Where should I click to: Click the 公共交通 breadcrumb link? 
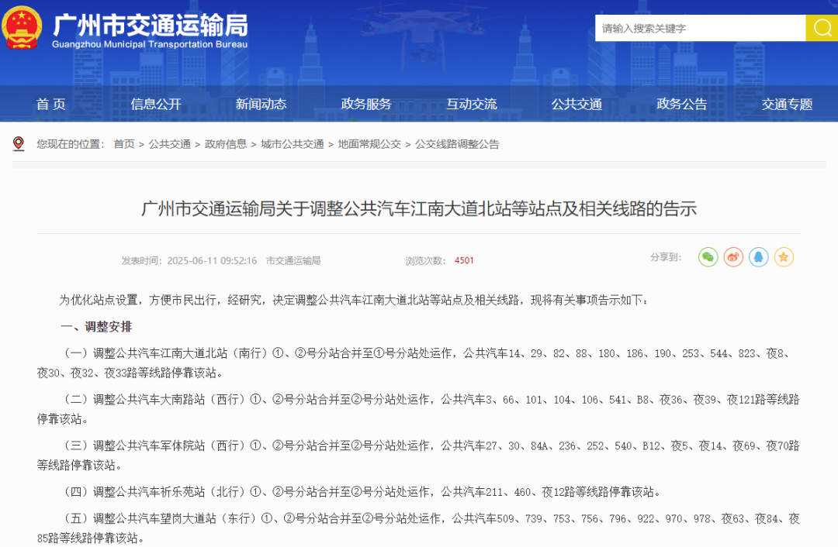click(169, 144)
